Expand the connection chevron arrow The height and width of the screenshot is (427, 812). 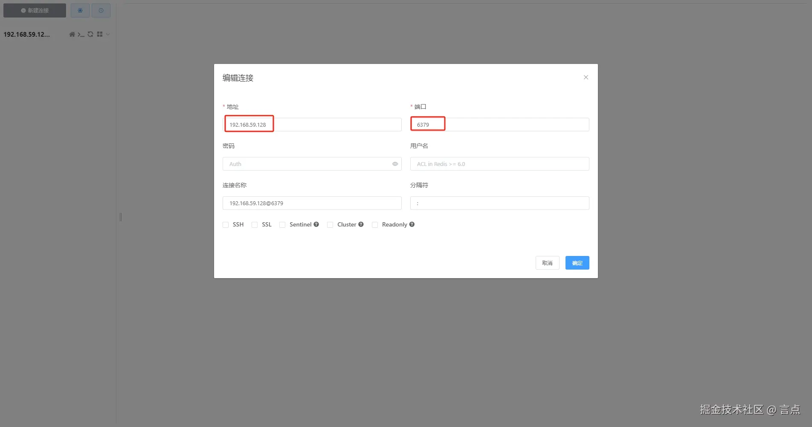click(x=108, y=34)
